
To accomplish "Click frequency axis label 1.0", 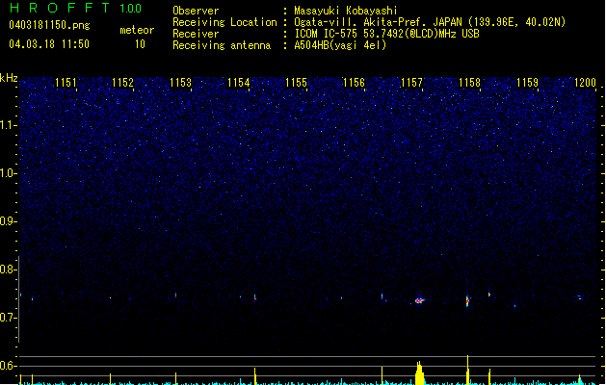I will (x=9, y=173).
